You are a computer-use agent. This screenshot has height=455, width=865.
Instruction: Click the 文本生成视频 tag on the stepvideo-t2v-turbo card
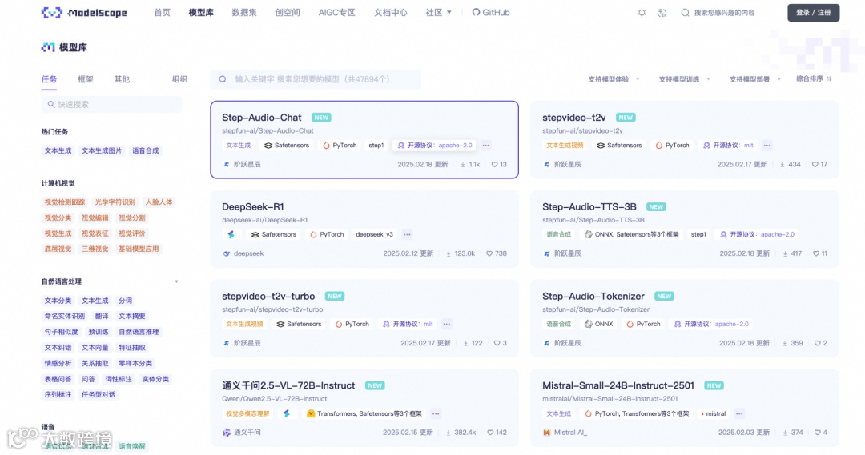click(244, 325)
